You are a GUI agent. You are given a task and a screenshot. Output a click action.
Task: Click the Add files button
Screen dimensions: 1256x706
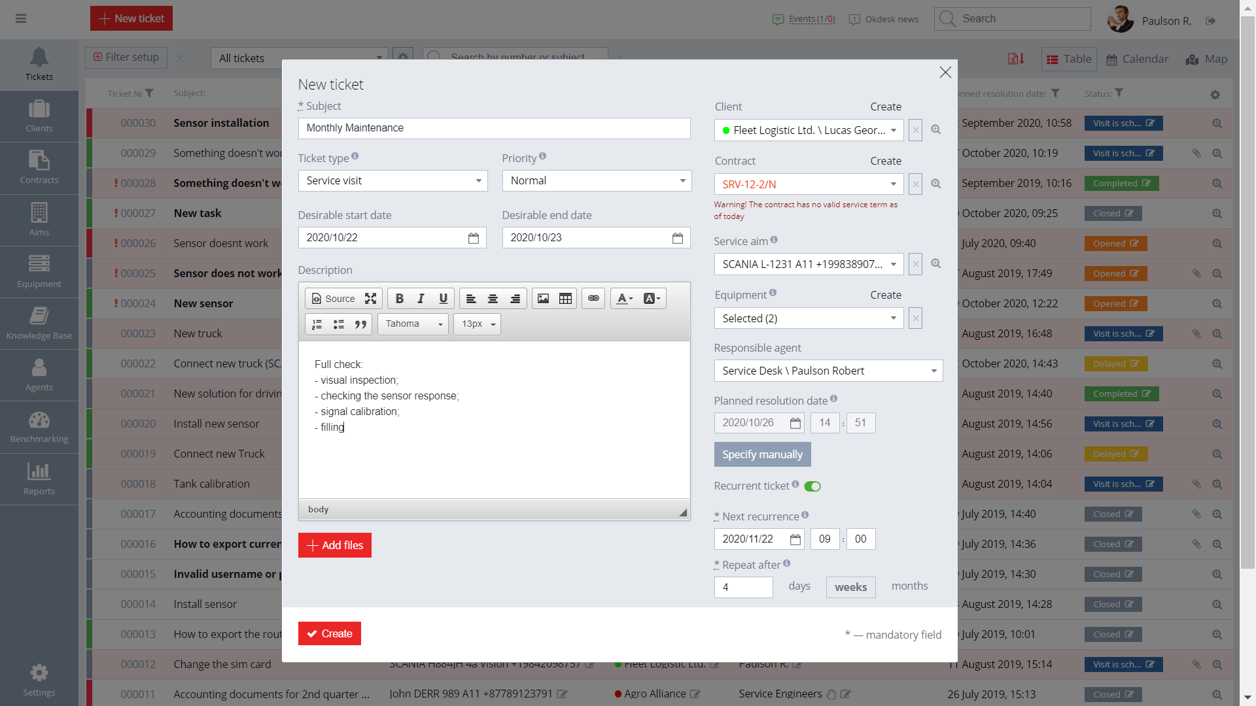click(x=335, y=545)
